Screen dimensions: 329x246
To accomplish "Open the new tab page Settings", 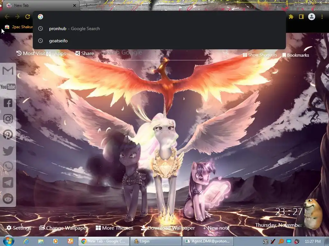I will (x=19, y=228).
